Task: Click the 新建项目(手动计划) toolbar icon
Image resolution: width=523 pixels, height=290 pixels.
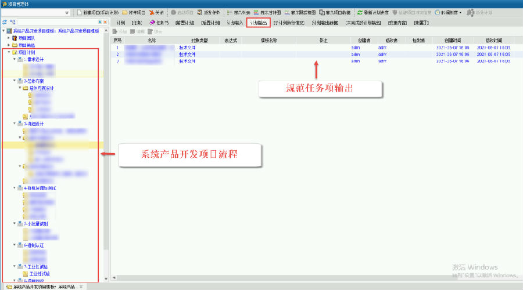Action: point(80,12)
